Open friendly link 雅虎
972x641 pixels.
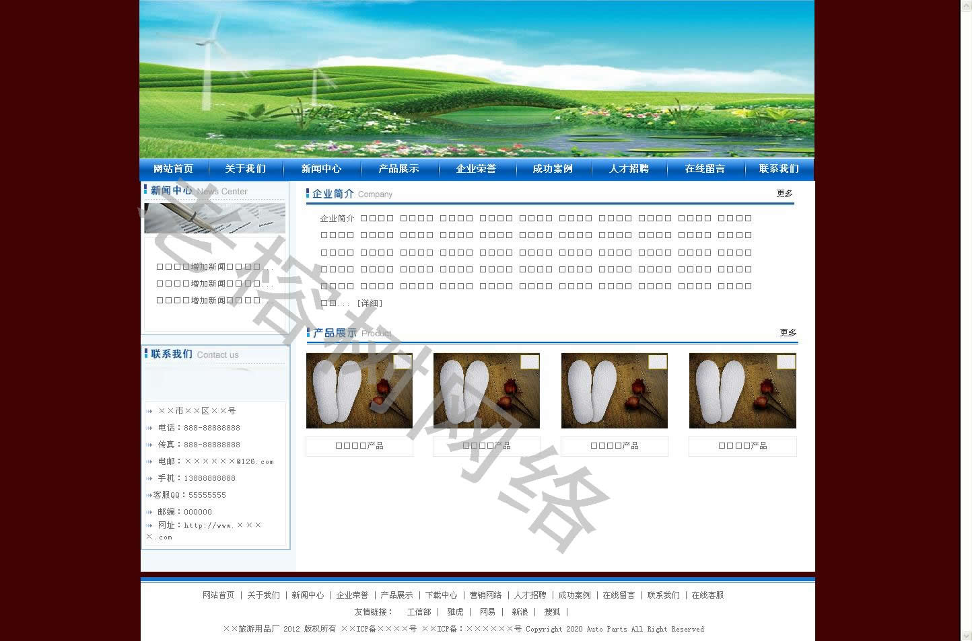[455, 612]
